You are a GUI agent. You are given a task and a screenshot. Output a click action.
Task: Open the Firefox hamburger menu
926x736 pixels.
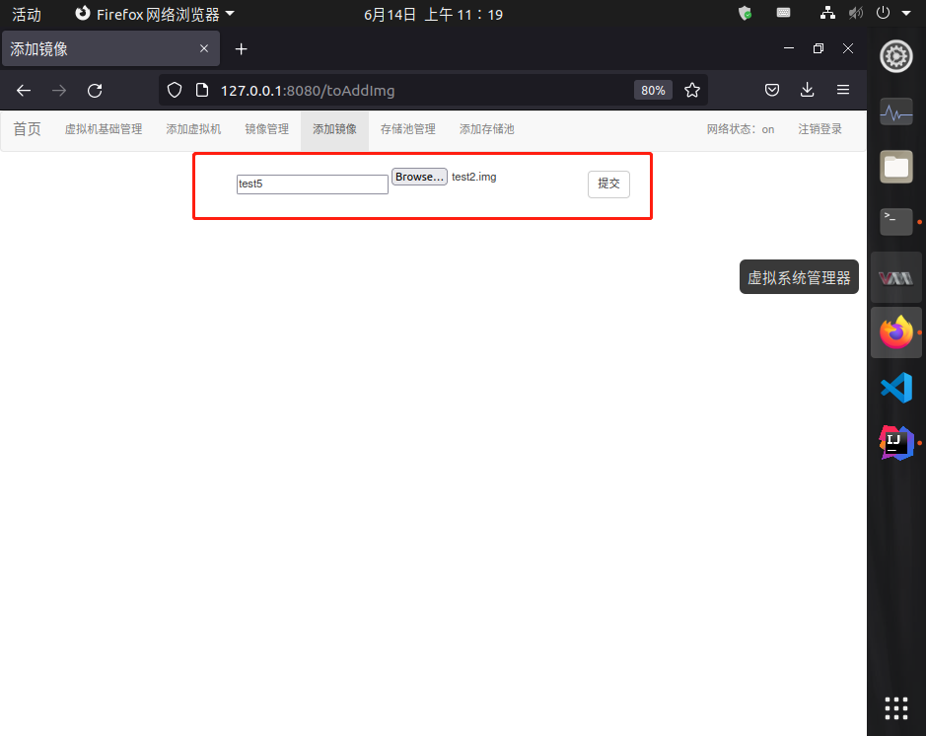(843, 90)
